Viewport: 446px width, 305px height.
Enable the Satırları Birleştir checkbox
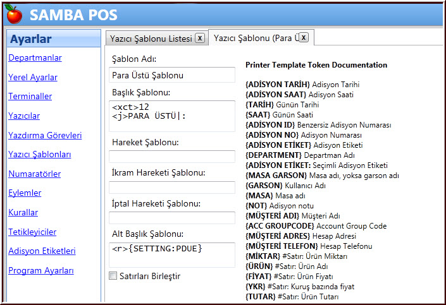click(x=113, y=276)
